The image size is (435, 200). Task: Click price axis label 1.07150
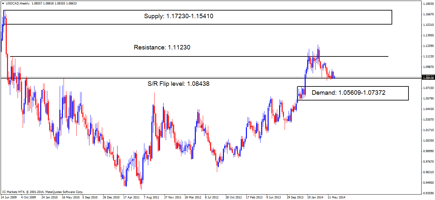428,88
